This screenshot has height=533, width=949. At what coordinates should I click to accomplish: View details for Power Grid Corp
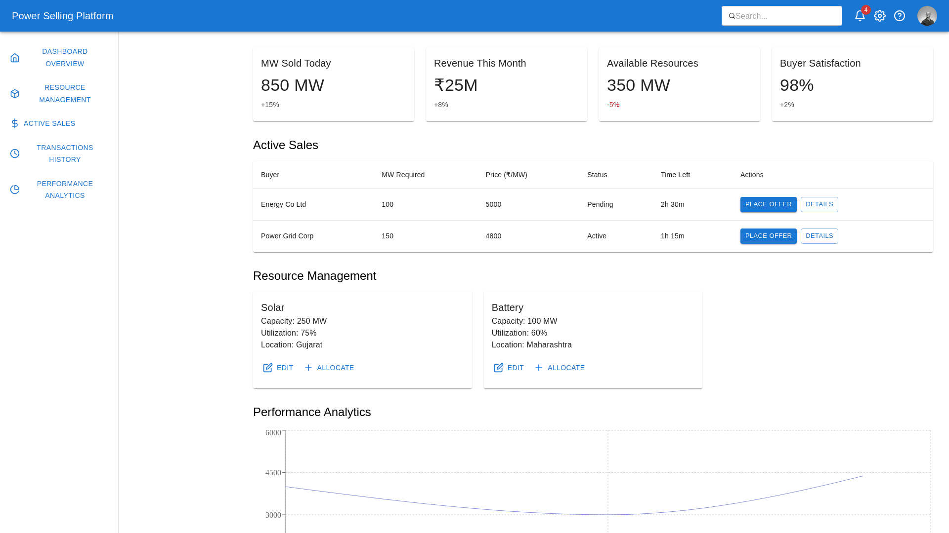(x=819, y=236)
